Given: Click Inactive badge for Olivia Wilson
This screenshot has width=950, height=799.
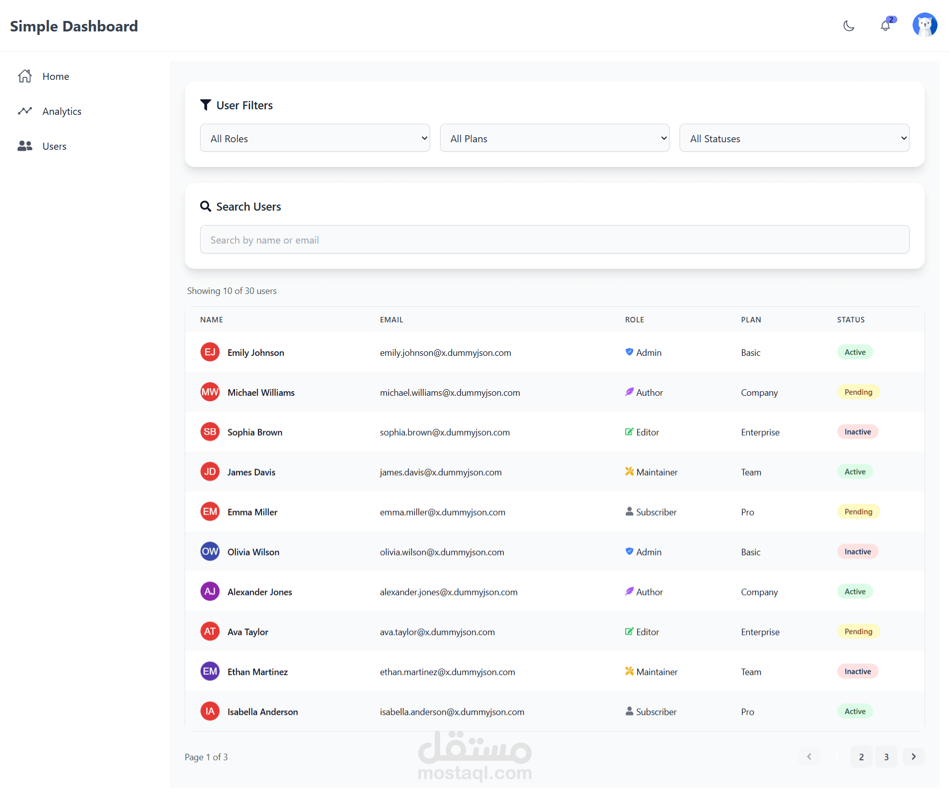Looking at the screenshot, I should (858, 551).
